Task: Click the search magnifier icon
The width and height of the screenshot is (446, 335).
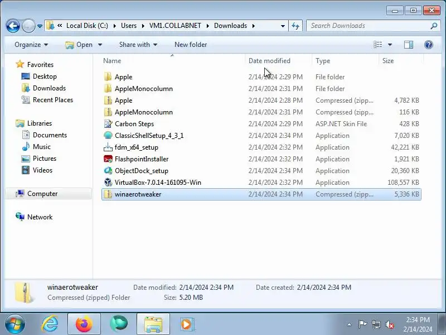Action: click(x=434, y=26)
